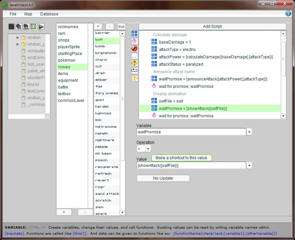Screen dimensions: 295x240
Task: Click the play/run level icon
Action: click(41, 26)
